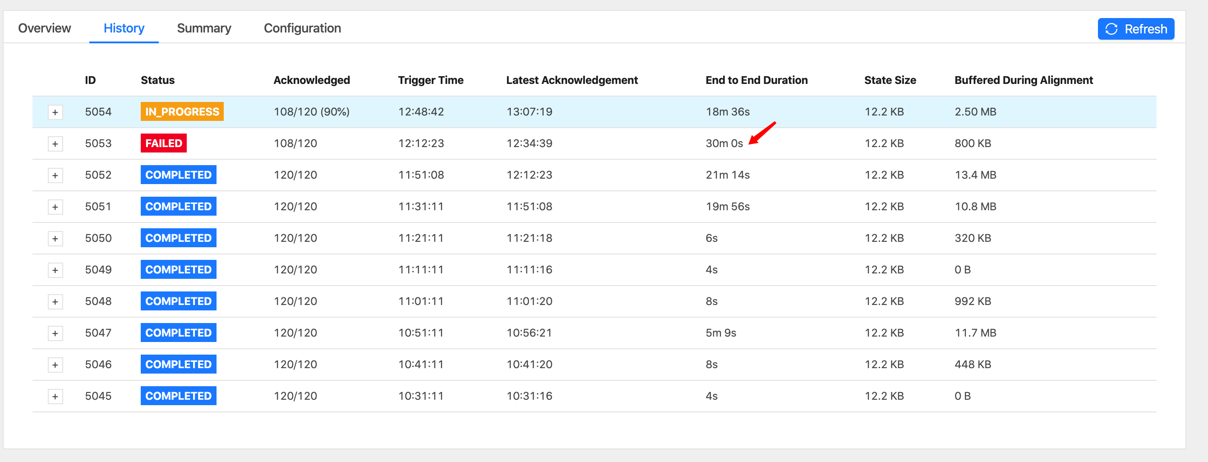
Task: Click the COMPLETED badge for checkpoint 5045
Action: coord(178,395)
